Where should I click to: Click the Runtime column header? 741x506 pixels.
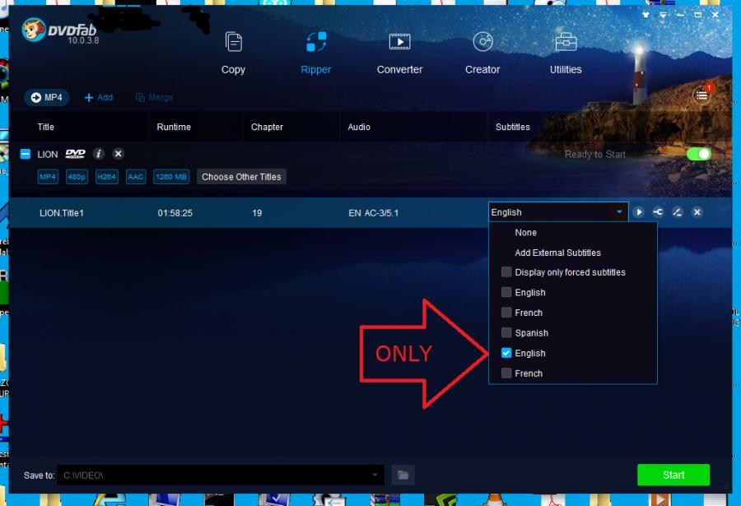(x=174, y=127)
